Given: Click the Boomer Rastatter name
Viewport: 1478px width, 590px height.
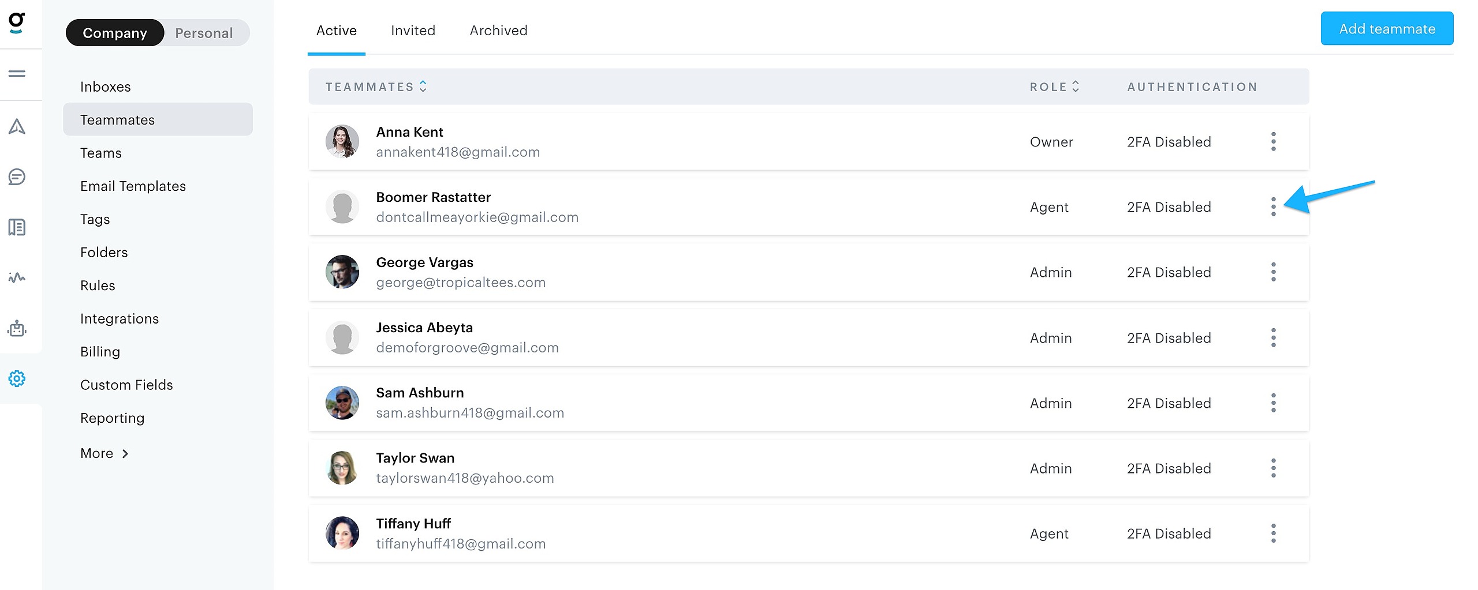Looking at the screenshot, I should pos(433,197).
